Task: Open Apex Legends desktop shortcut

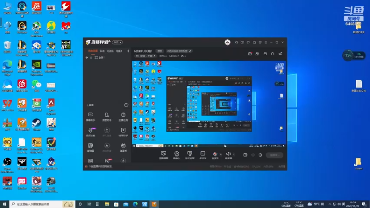Action: (51, 107)
